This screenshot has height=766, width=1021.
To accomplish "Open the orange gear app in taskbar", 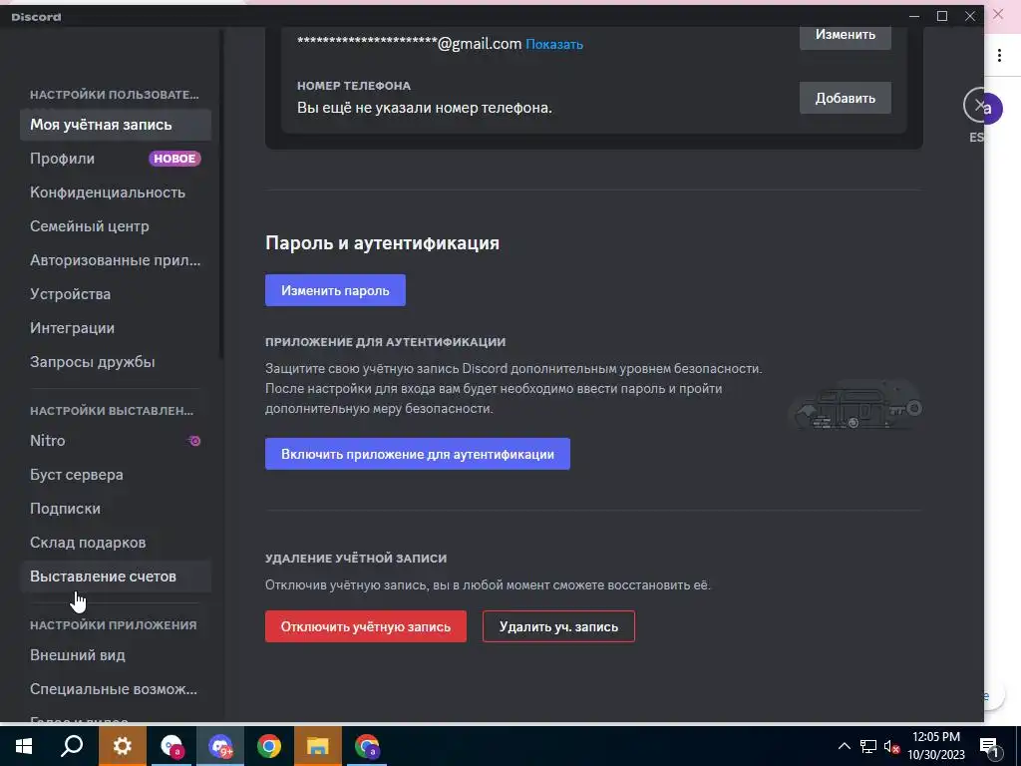I will tap(123, 746).
